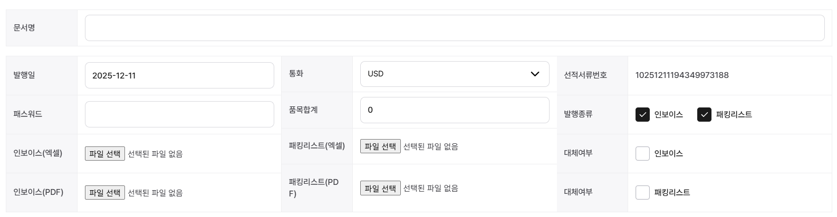The width and height of the screenshot is (837, 217).
Task: Choose file for 패킹리스트(PDF)
Action: (x=380, y=188)
